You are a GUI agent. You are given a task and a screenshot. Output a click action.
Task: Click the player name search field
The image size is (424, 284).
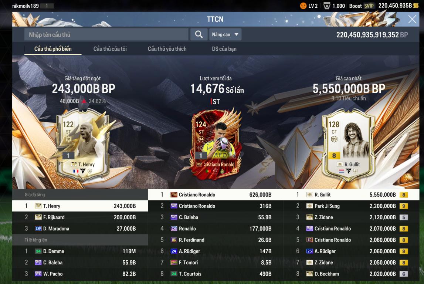[x=106, y=34]
